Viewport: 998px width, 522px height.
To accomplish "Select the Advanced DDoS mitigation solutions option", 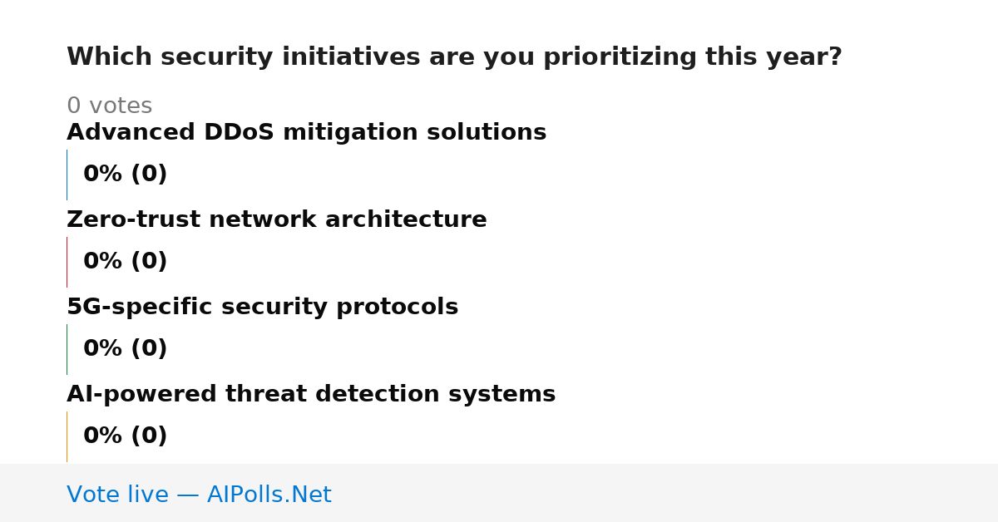I will pos(306,133).
